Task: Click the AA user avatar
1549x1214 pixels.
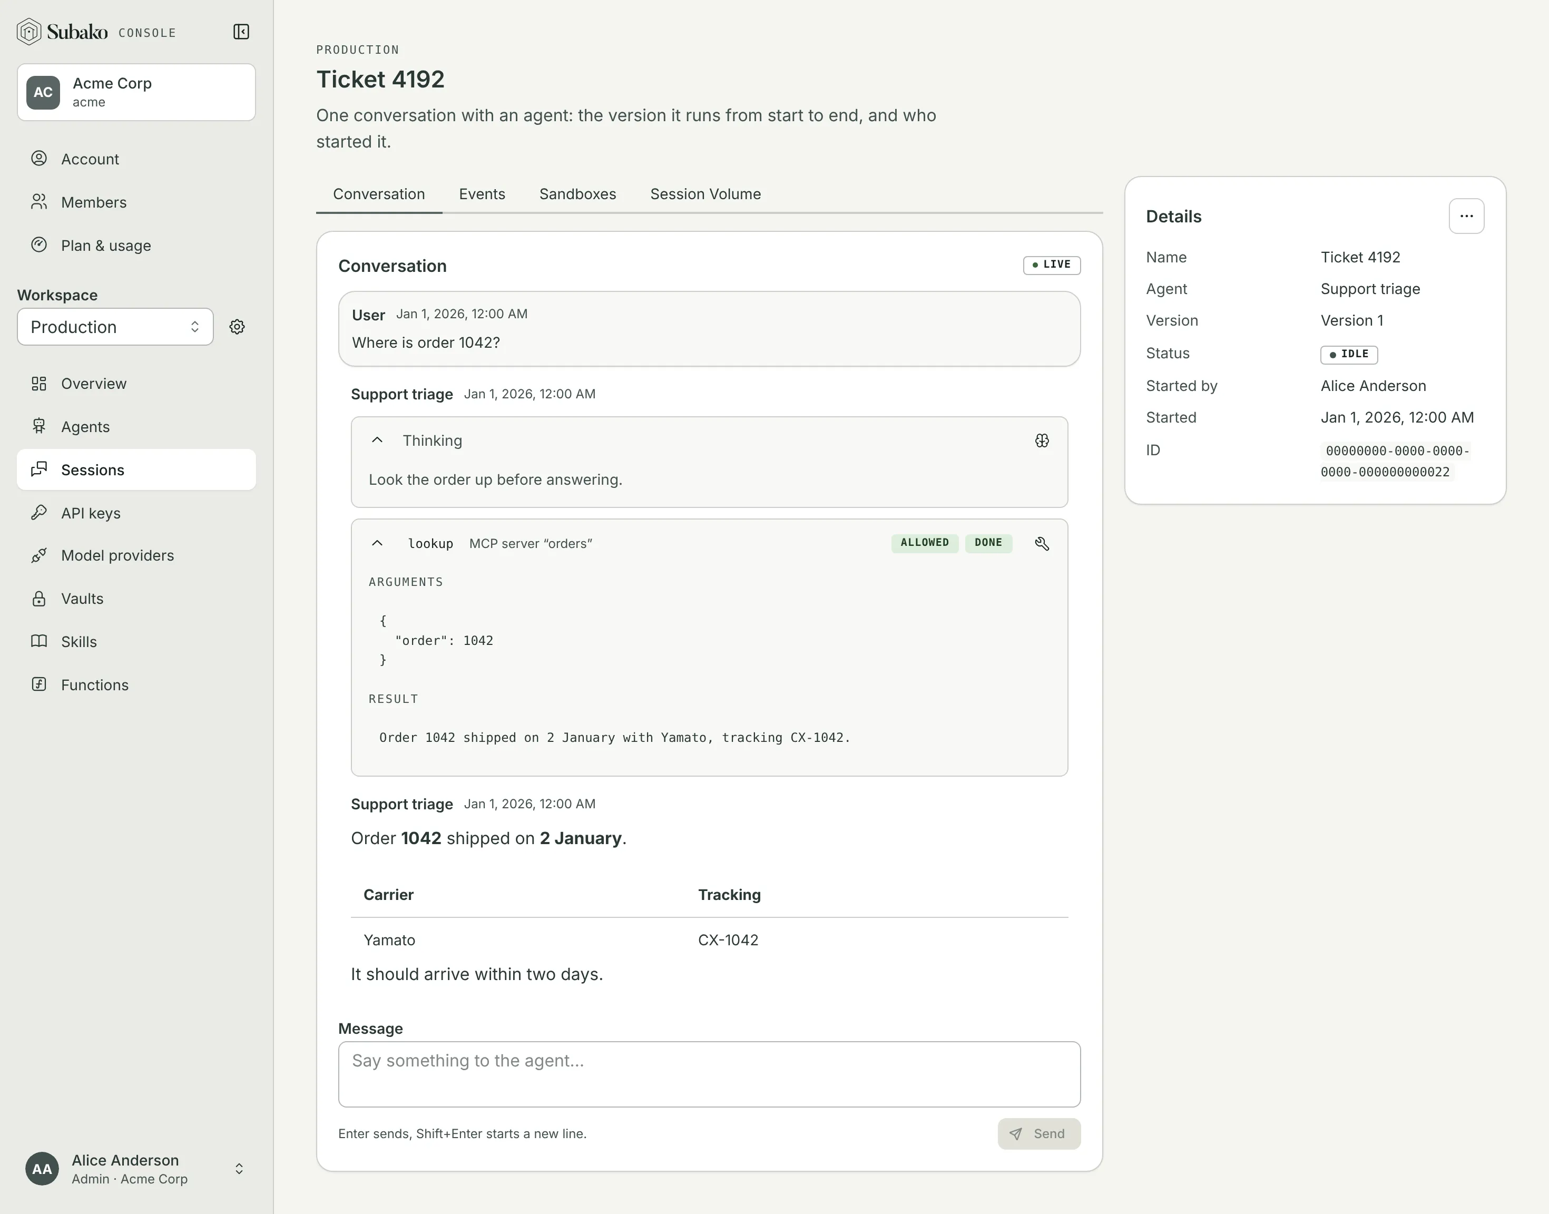Action: pyautogui.click(x=42, y=1169)
